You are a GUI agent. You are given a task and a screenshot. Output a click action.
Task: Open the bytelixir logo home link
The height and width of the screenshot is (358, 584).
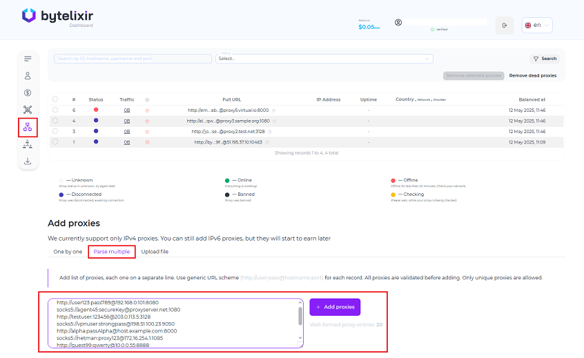[57, 16]
